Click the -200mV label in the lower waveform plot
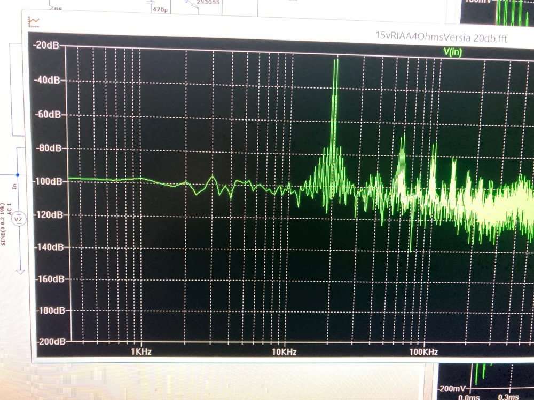 pos(452,388)
